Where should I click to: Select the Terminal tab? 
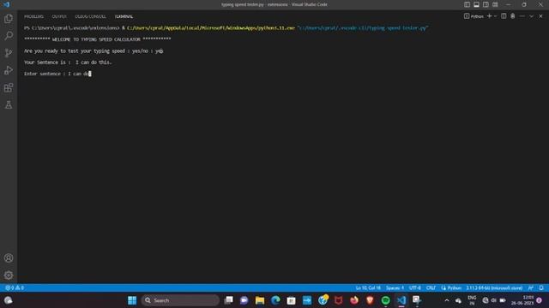[124, 16]
